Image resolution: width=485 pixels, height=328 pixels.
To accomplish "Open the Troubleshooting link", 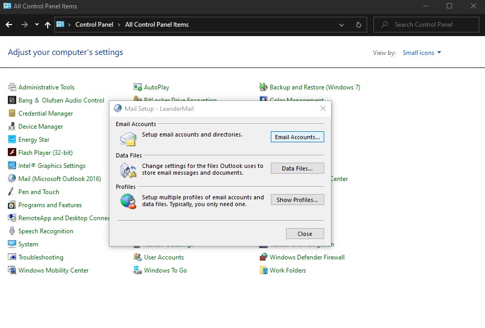I will (x=41, y=257).
